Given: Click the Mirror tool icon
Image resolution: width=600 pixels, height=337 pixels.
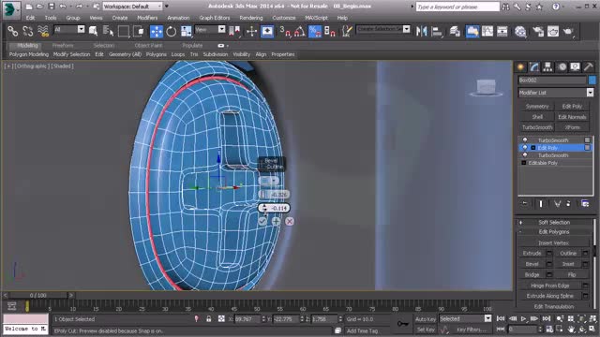Looking at the screenshot, I should [421, 31].
